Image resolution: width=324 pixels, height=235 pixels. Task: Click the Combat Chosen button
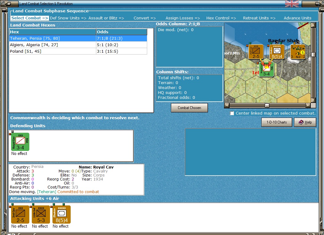[x=189, y=108]
